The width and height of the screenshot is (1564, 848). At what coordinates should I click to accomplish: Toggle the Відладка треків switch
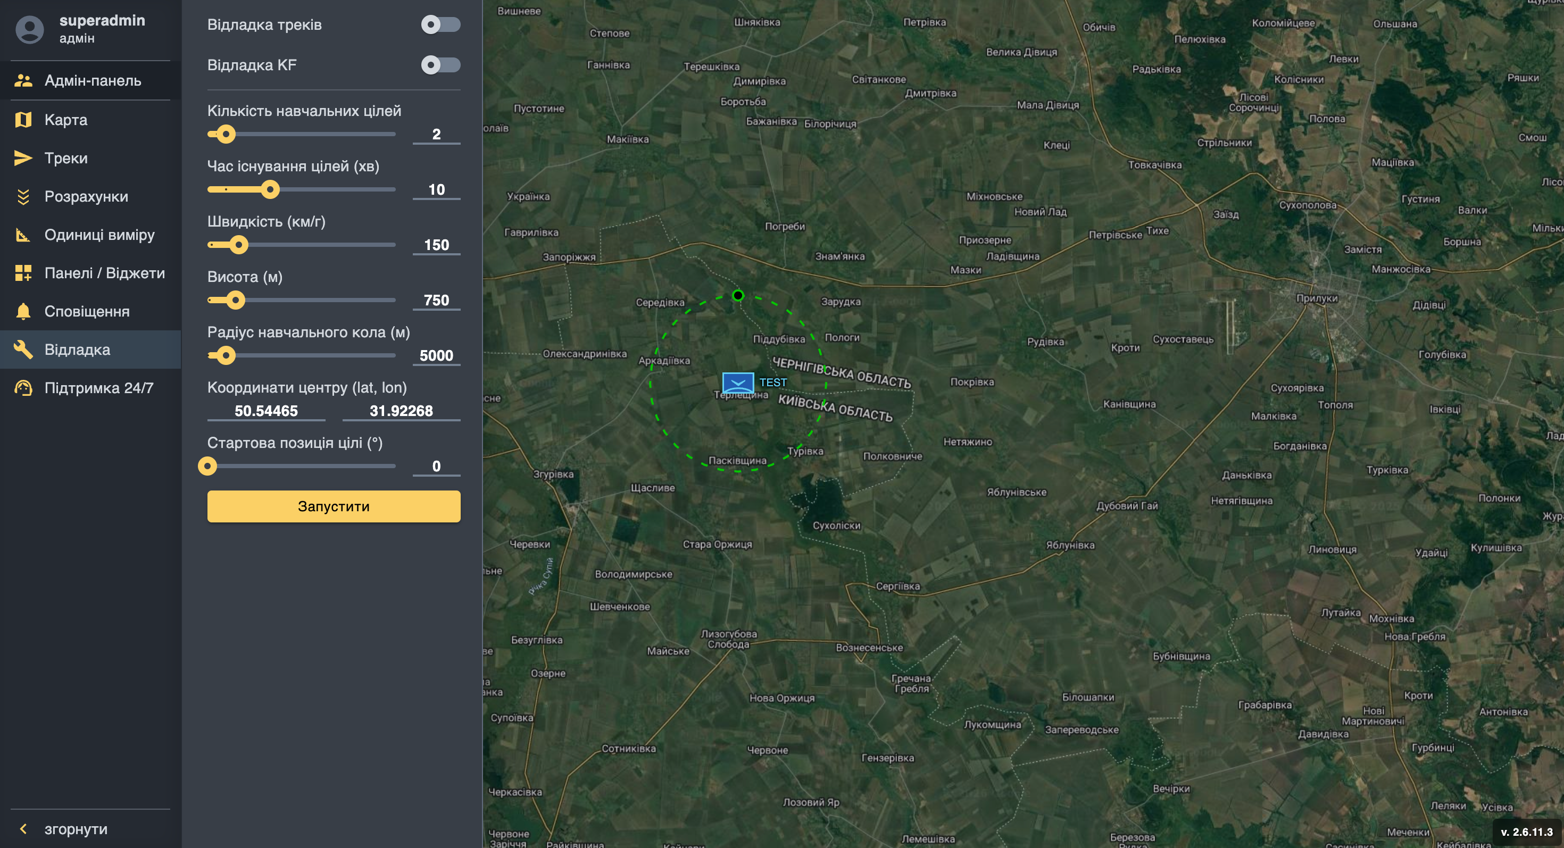[440, 25]
